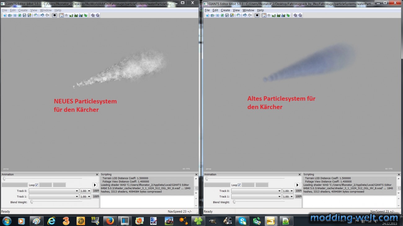Click Save As icon in left editor toolbar

(x=29, y=15)
